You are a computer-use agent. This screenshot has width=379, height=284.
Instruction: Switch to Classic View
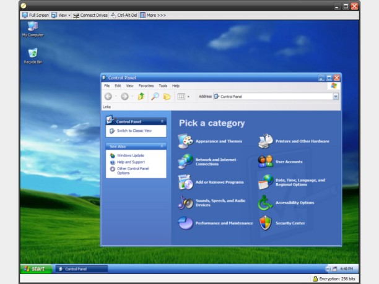[x=134, y=131]
